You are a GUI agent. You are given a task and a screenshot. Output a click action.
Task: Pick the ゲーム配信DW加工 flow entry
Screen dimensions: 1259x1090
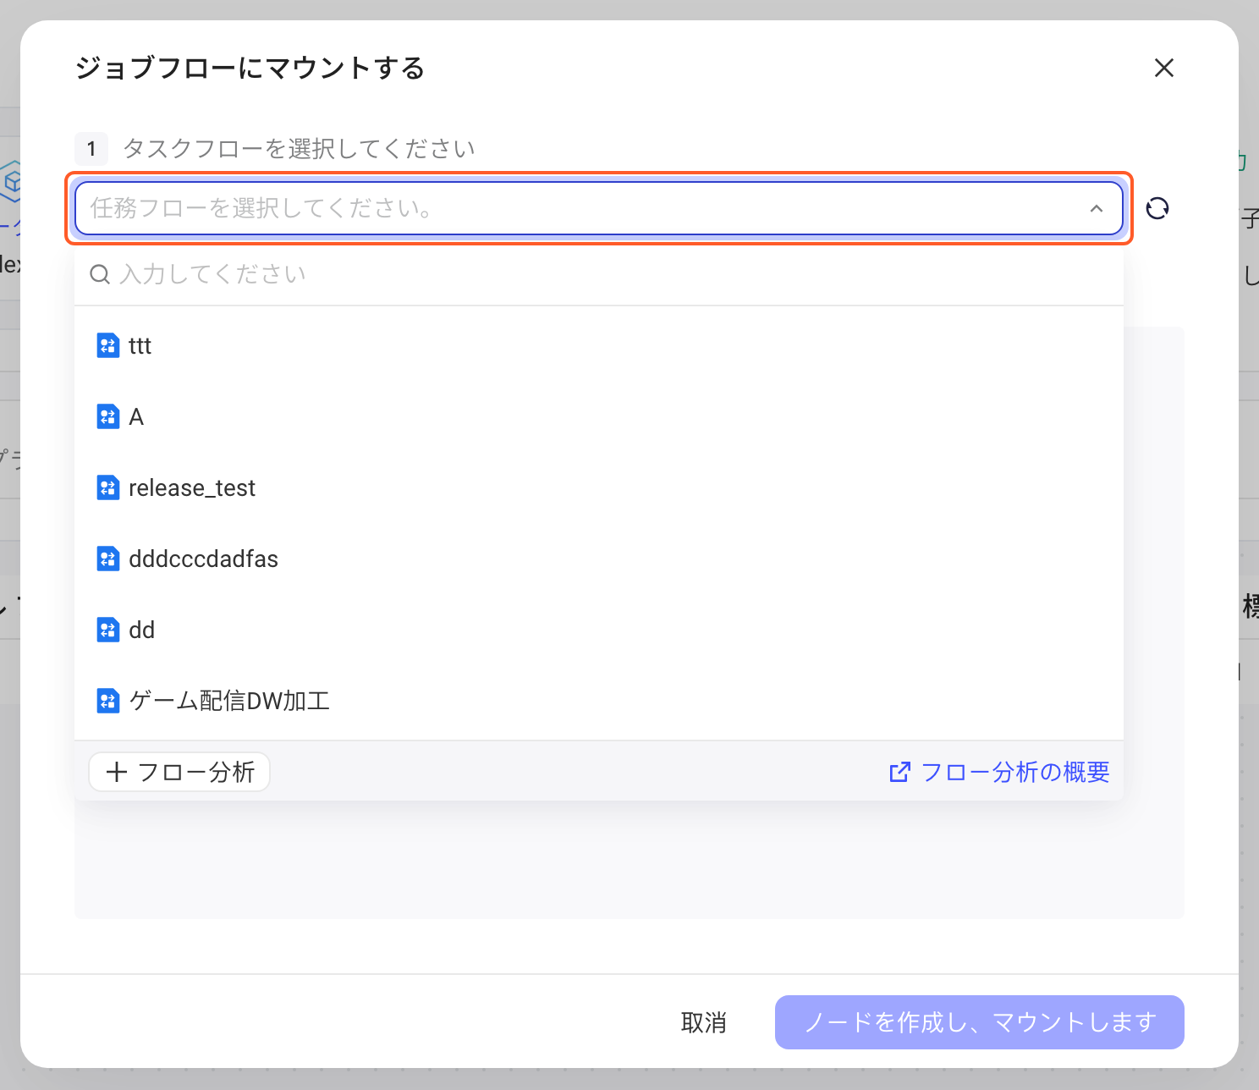599,701
